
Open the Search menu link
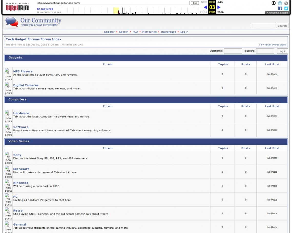pyautogui.click(x=124, y=32)
